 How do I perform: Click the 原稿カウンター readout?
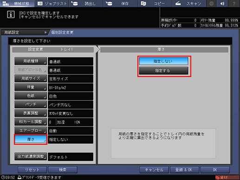[x=180, y=20]
